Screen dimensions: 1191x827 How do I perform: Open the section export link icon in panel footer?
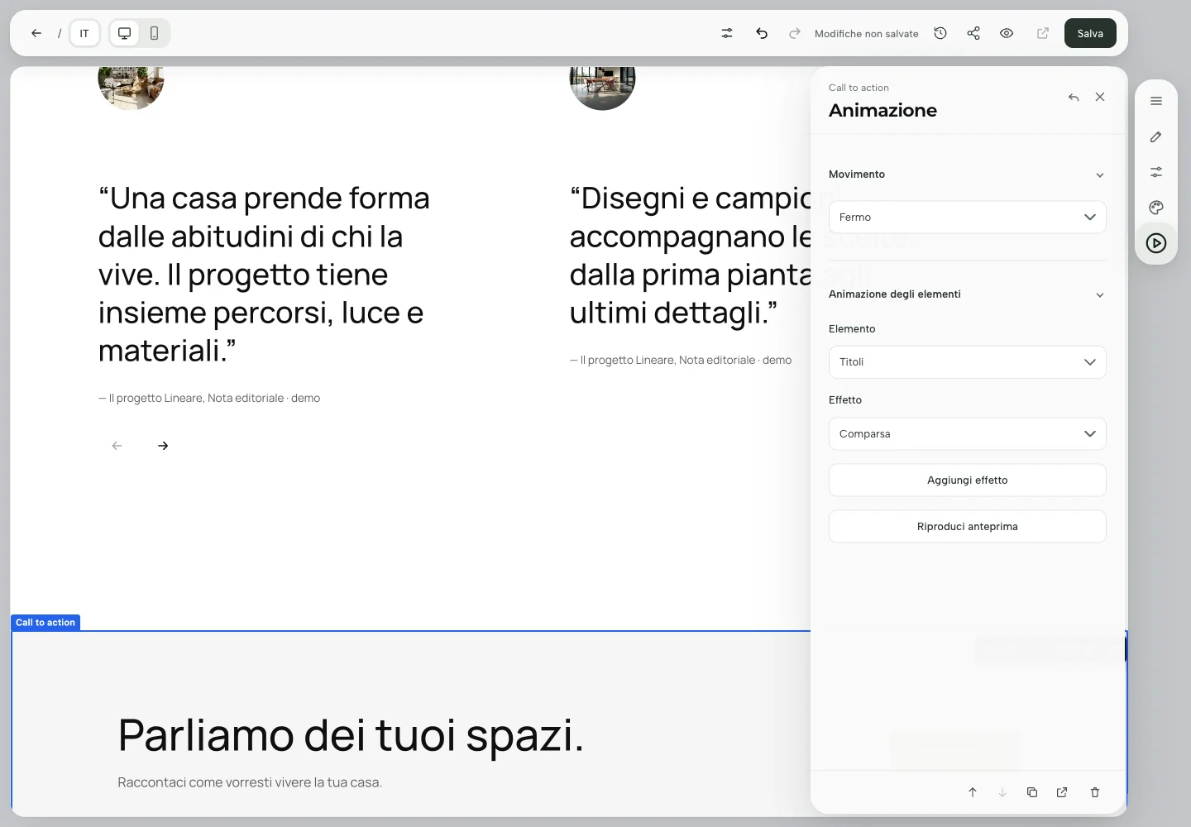pos(1062,792)
